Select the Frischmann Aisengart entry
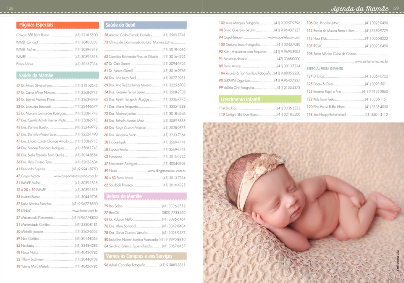The height and width of the screenshot is (283, 404). click(x=145, y=164)
